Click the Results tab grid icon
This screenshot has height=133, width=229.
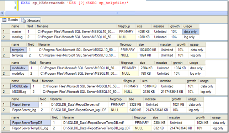(x=4, y=20)
